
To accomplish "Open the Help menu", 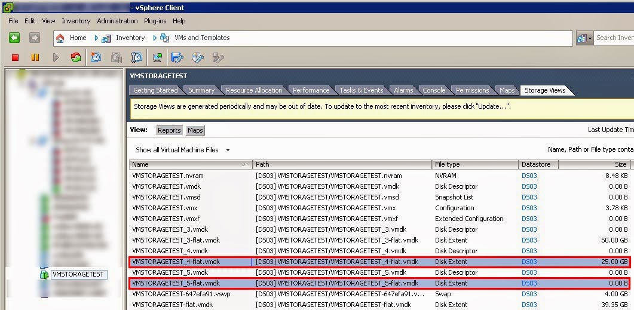I will [x=179, y=21].
